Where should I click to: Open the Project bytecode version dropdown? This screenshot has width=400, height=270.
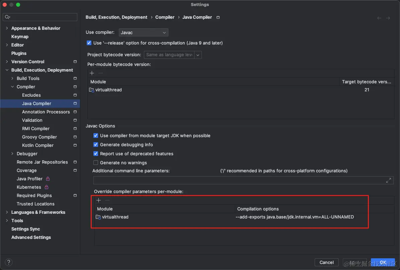(x=197, y=55)
